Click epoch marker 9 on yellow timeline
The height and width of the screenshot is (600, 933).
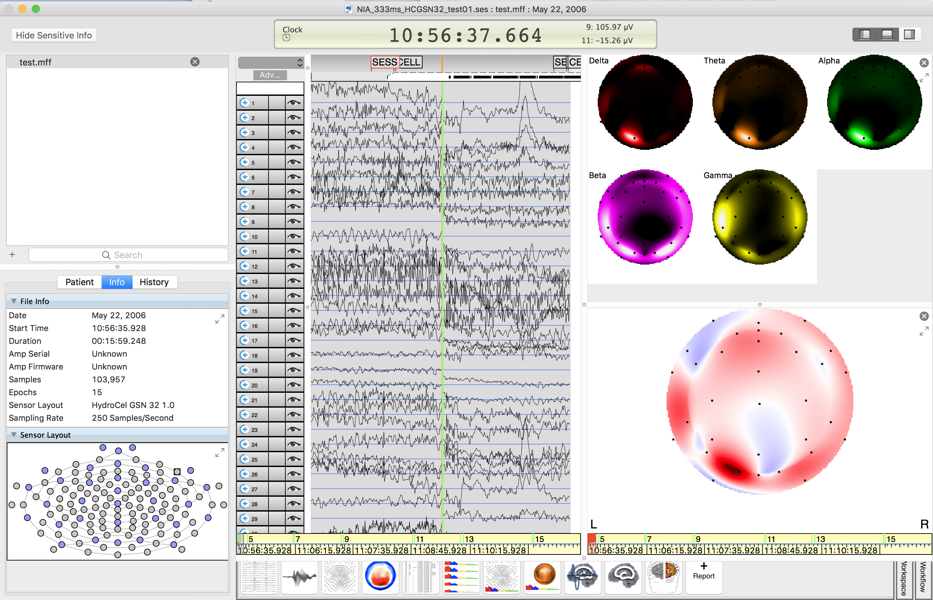pyautogui.click(x=346, y=539)
